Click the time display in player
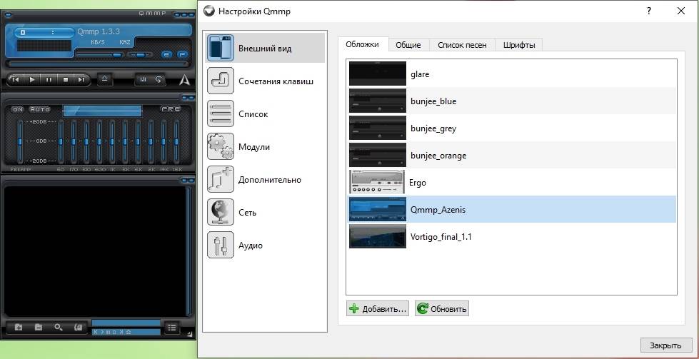 [44, 32]
